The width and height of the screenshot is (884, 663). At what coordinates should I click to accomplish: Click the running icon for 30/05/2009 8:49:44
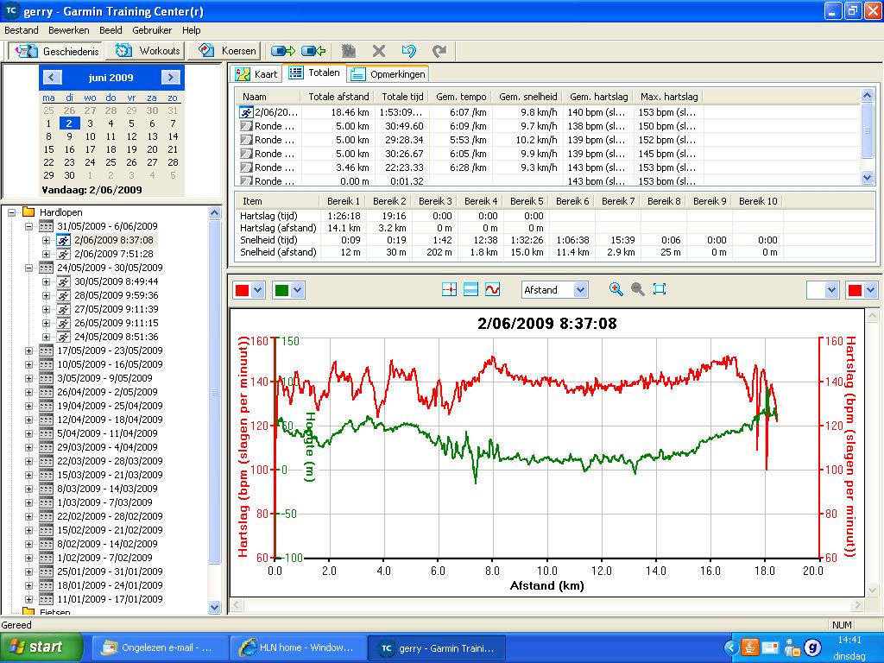point(64,281)
